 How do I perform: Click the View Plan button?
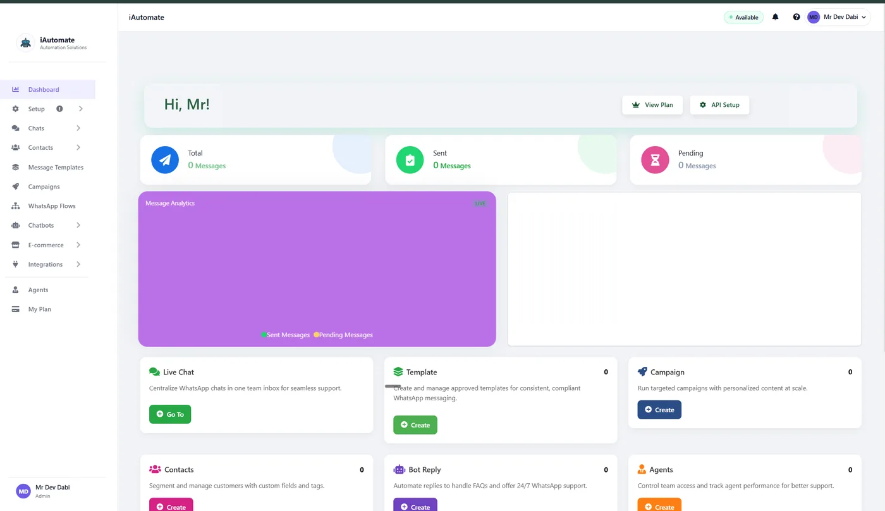[652, 105]
